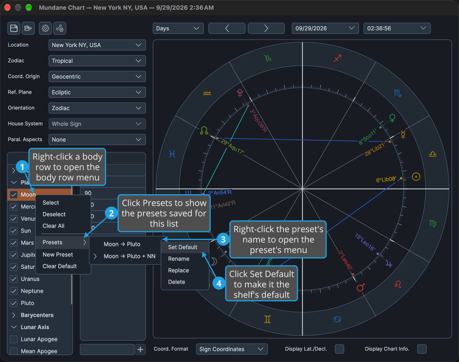Open the Paral. Aspects dropdown
The width and height of the screenshot is (459, 362).
[x=97, y=140]
